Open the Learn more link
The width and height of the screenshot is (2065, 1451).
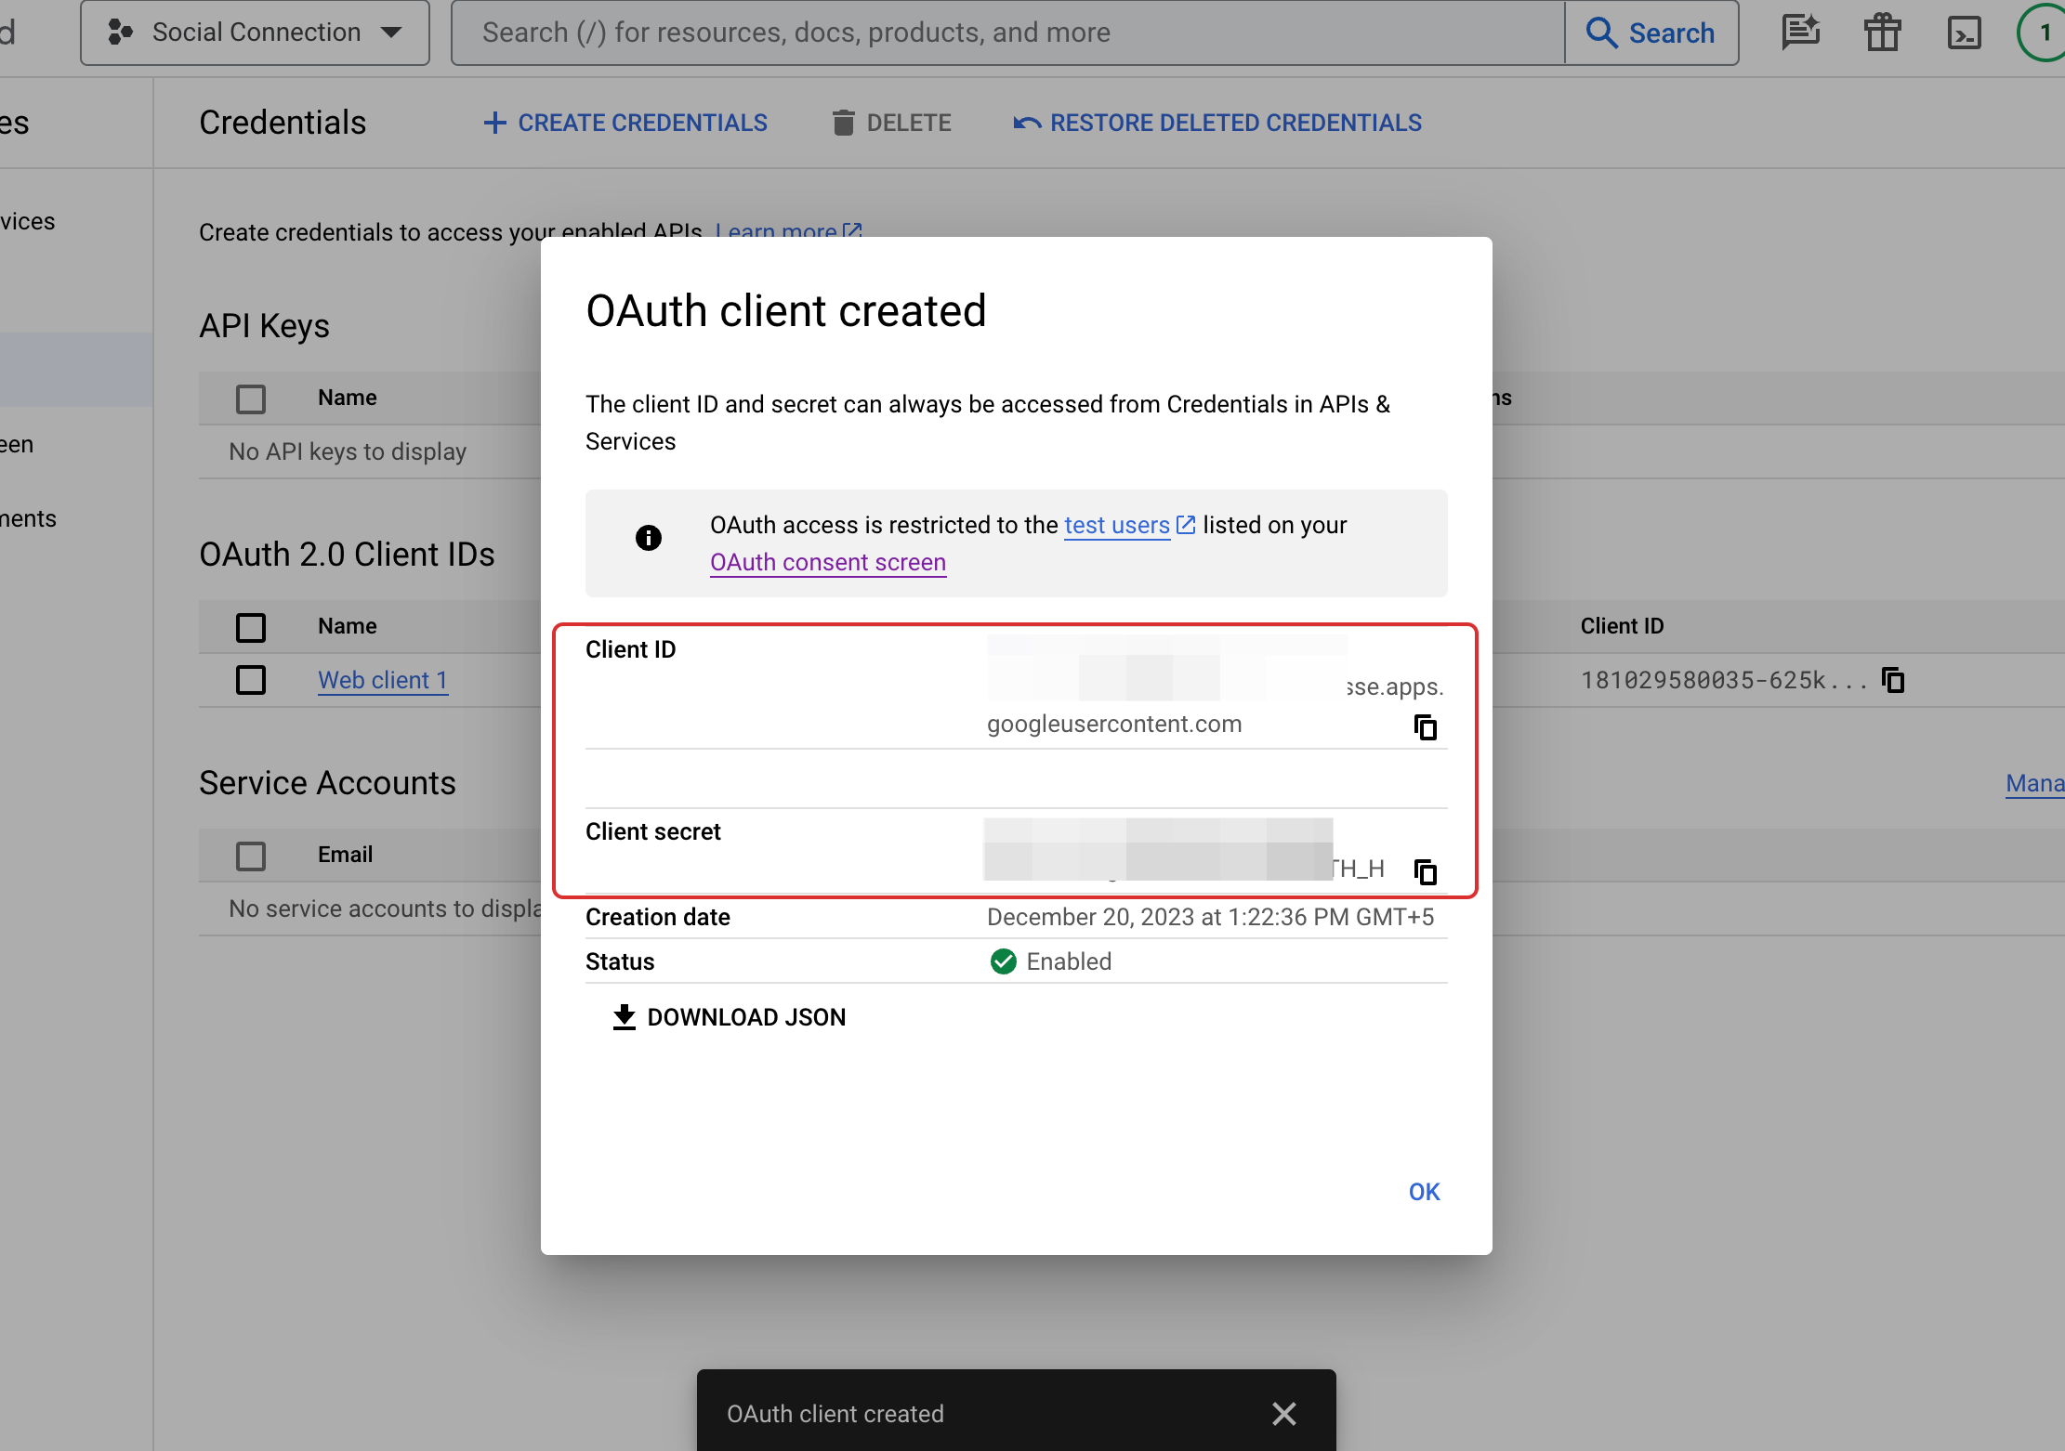pyautogui.click(x=788, y=230)
